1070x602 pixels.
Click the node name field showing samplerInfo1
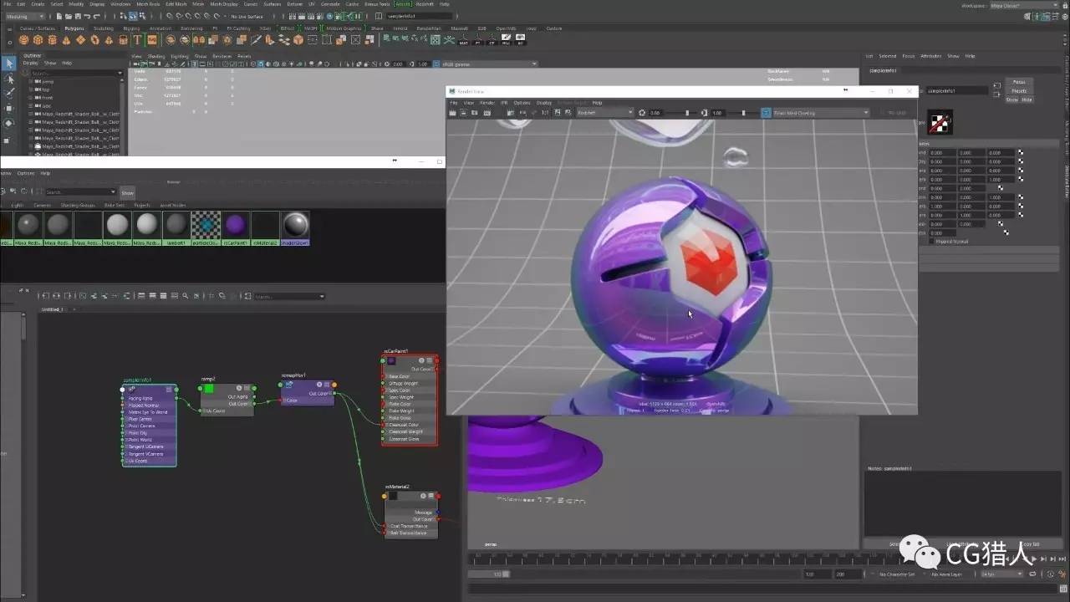point(957,90)
